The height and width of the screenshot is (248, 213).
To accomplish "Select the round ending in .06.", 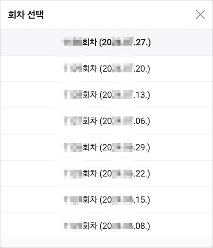I will 106,121.
